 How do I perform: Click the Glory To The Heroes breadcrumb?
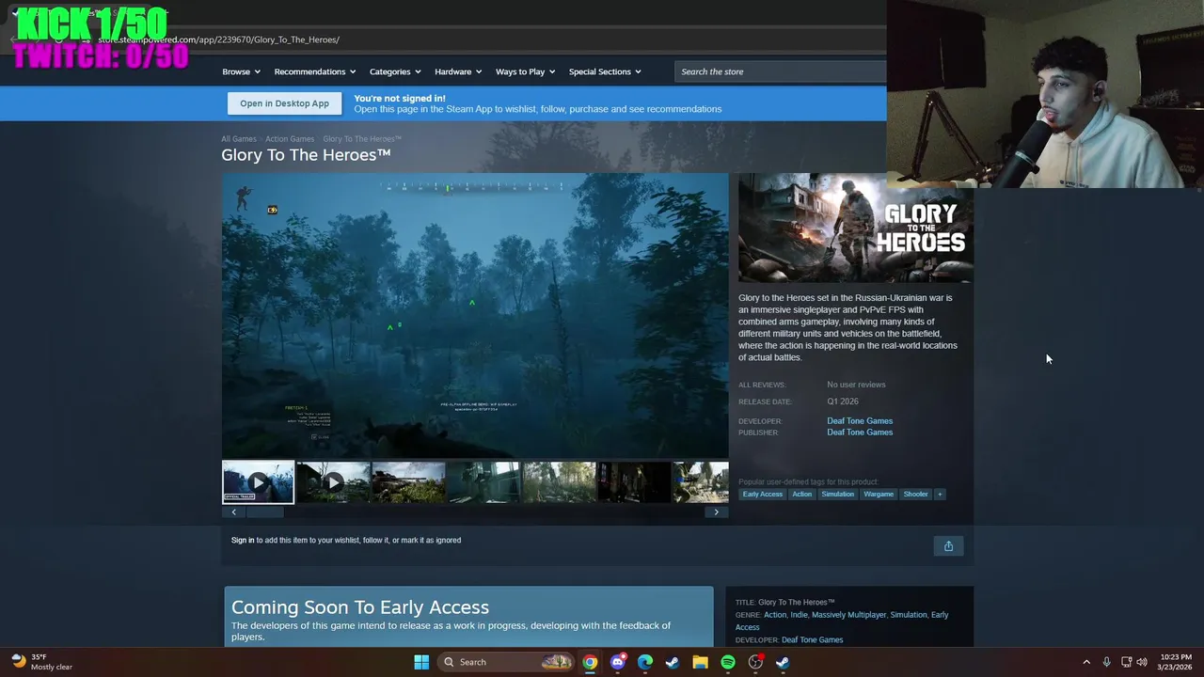tap(362, 139)
